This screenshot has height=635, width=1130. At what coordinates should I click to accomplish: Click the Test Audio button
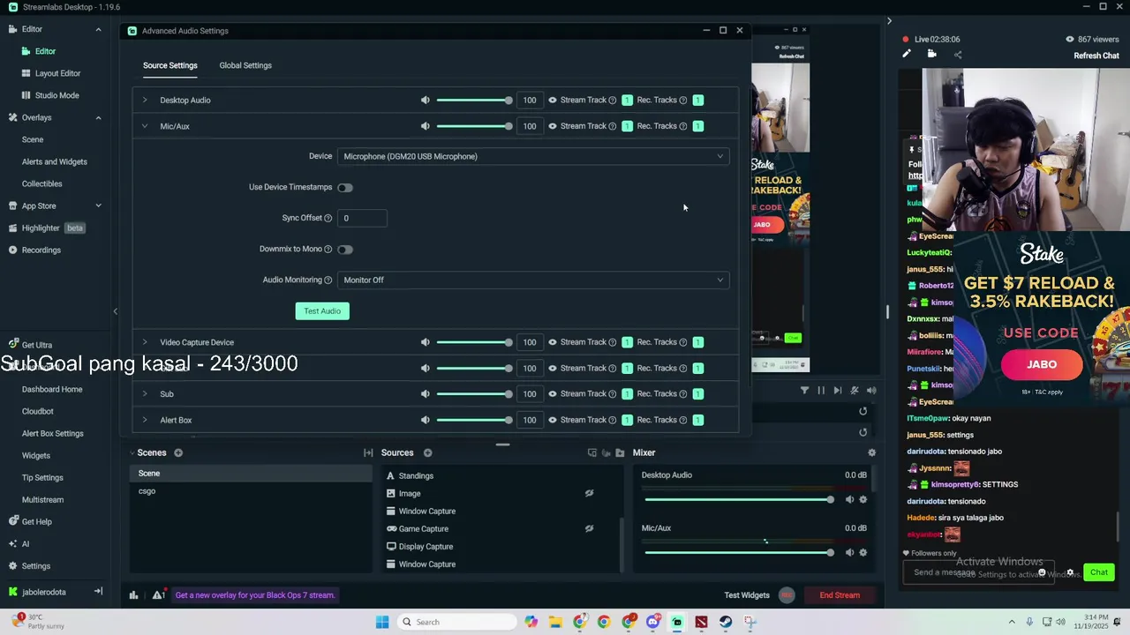coord(322,310)
